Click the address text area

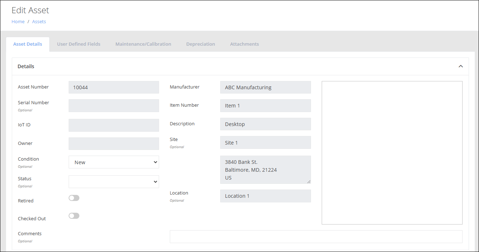[x=266, y=170]
